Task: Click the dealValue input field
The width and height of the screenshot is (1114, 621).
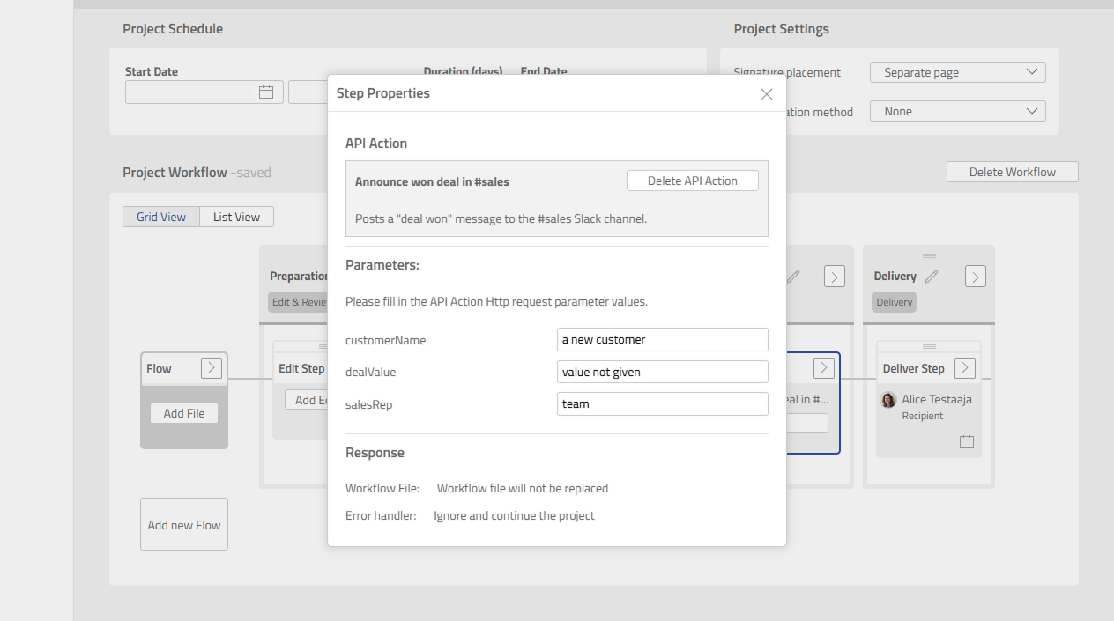Action: pos(662,372)
